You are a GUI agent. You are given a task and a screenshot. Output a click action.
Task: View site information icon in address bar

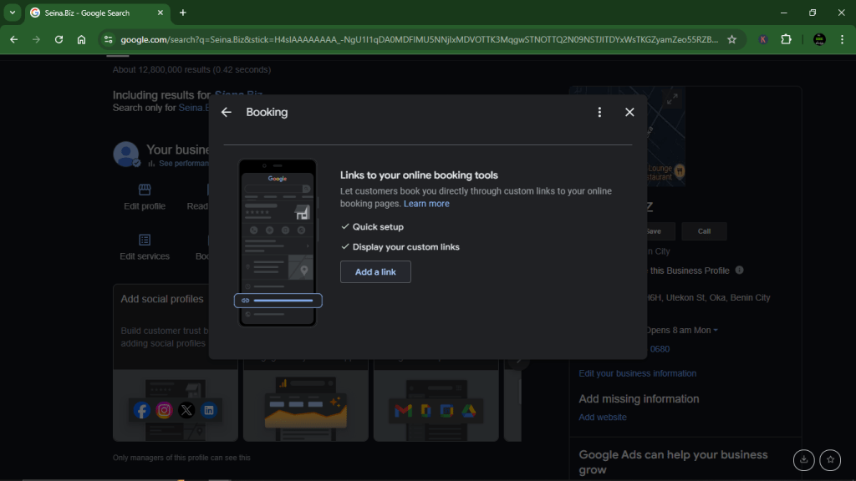click(x=107, y=39)
